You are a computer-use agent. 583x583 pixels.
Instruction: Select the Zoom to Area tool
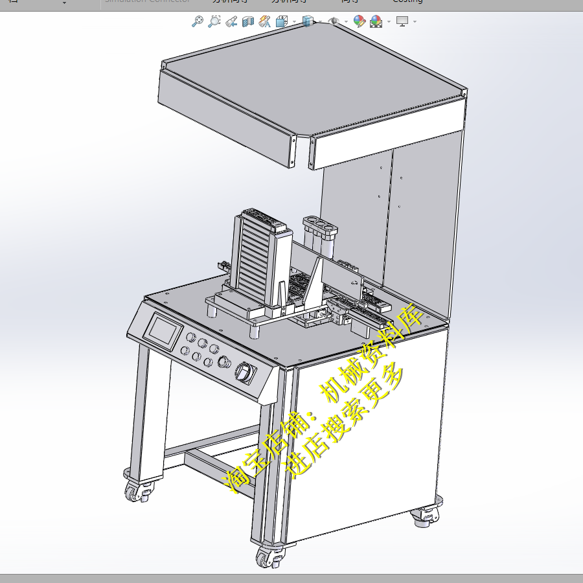[x=214, y=21]
